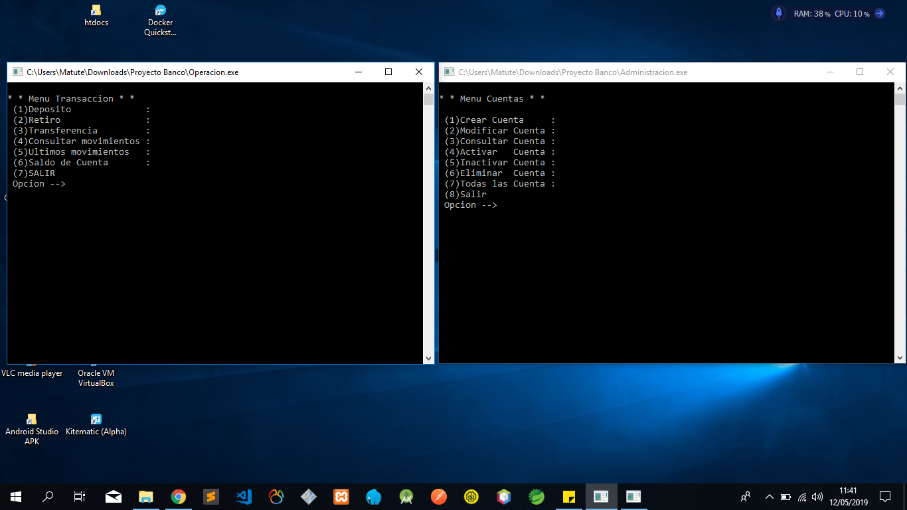Open File Explorer from the taskbar
The height and width of the screenshot is (510, 907).
146,497
